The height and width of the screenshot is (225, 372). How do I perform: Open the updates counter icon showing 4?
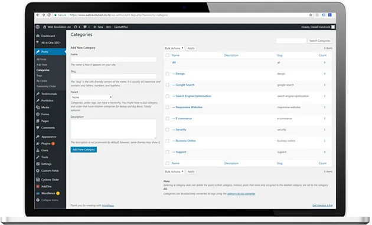pyautogui.click(x=77, y=27)
